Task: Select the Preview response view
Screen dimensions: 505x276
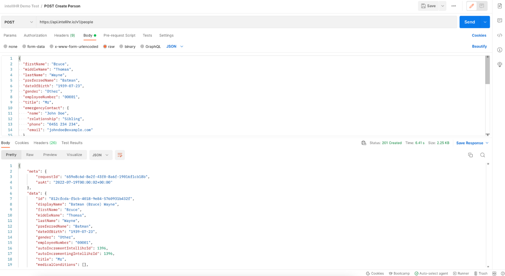Action: [x=50, y=155]
